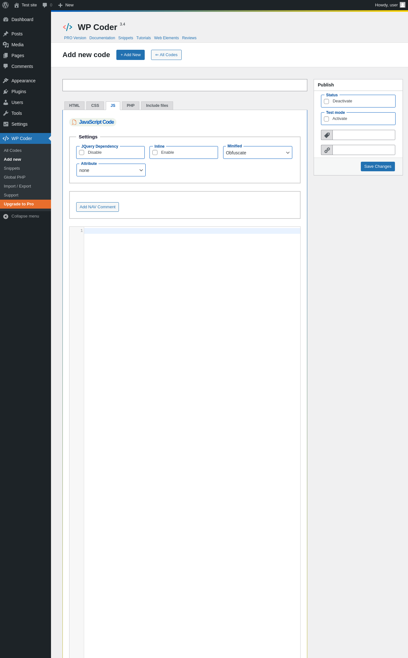The image size is (408, 658).
Task: Click the + Add New button
Action: [130, 55]
